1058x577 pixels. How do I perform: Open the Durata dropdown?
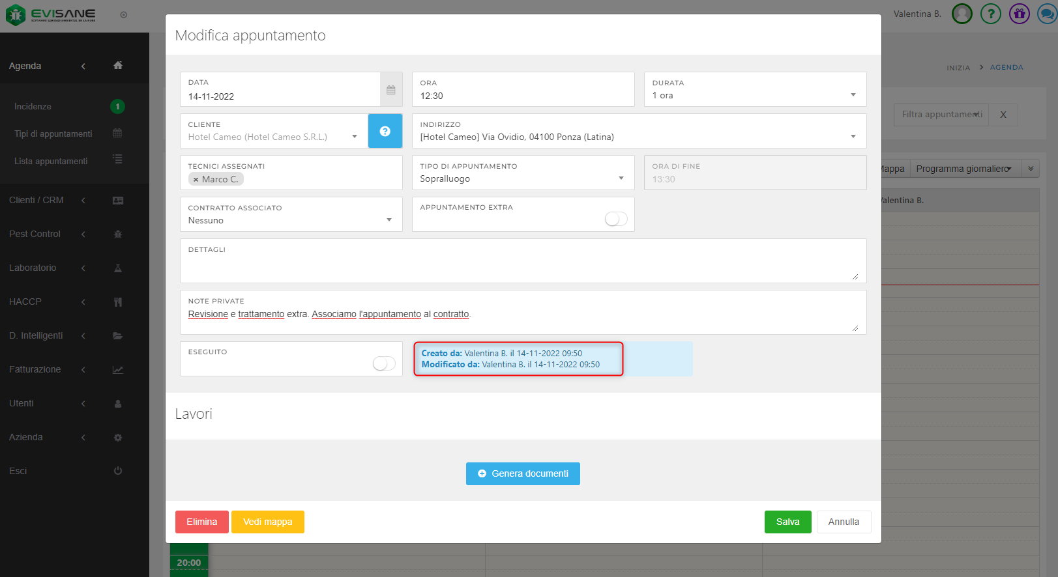click(x=755, y=95)
